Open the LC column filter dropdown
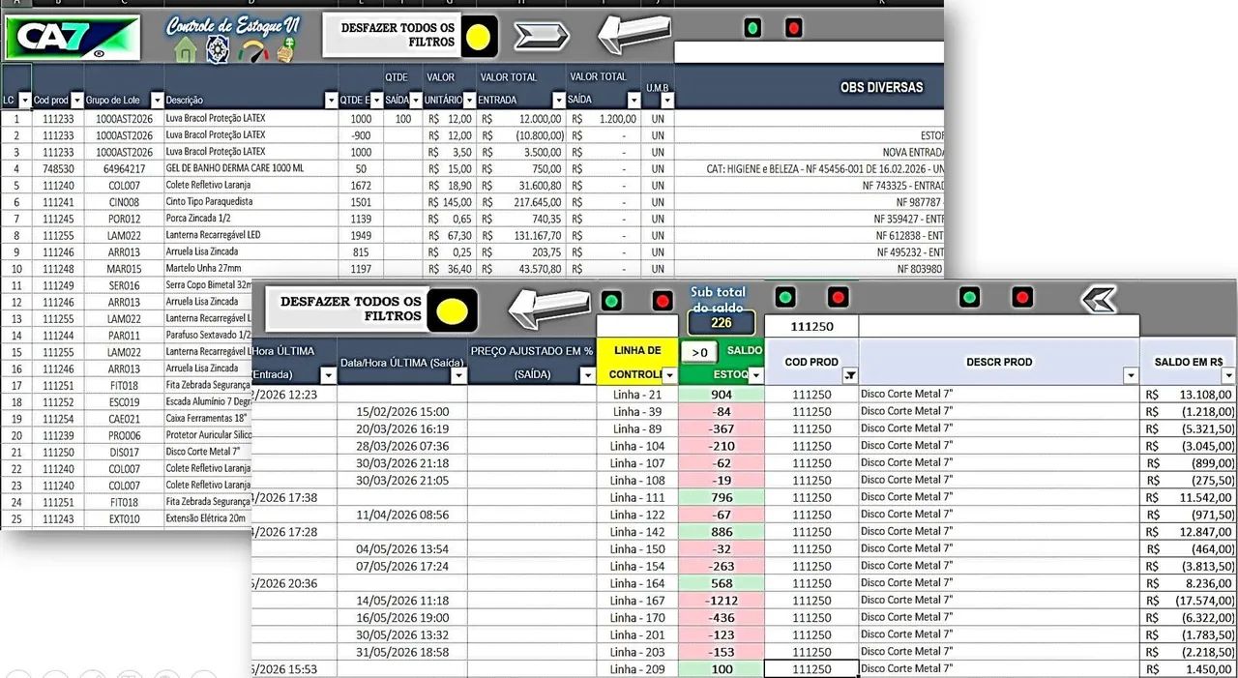 coord(24,100)
